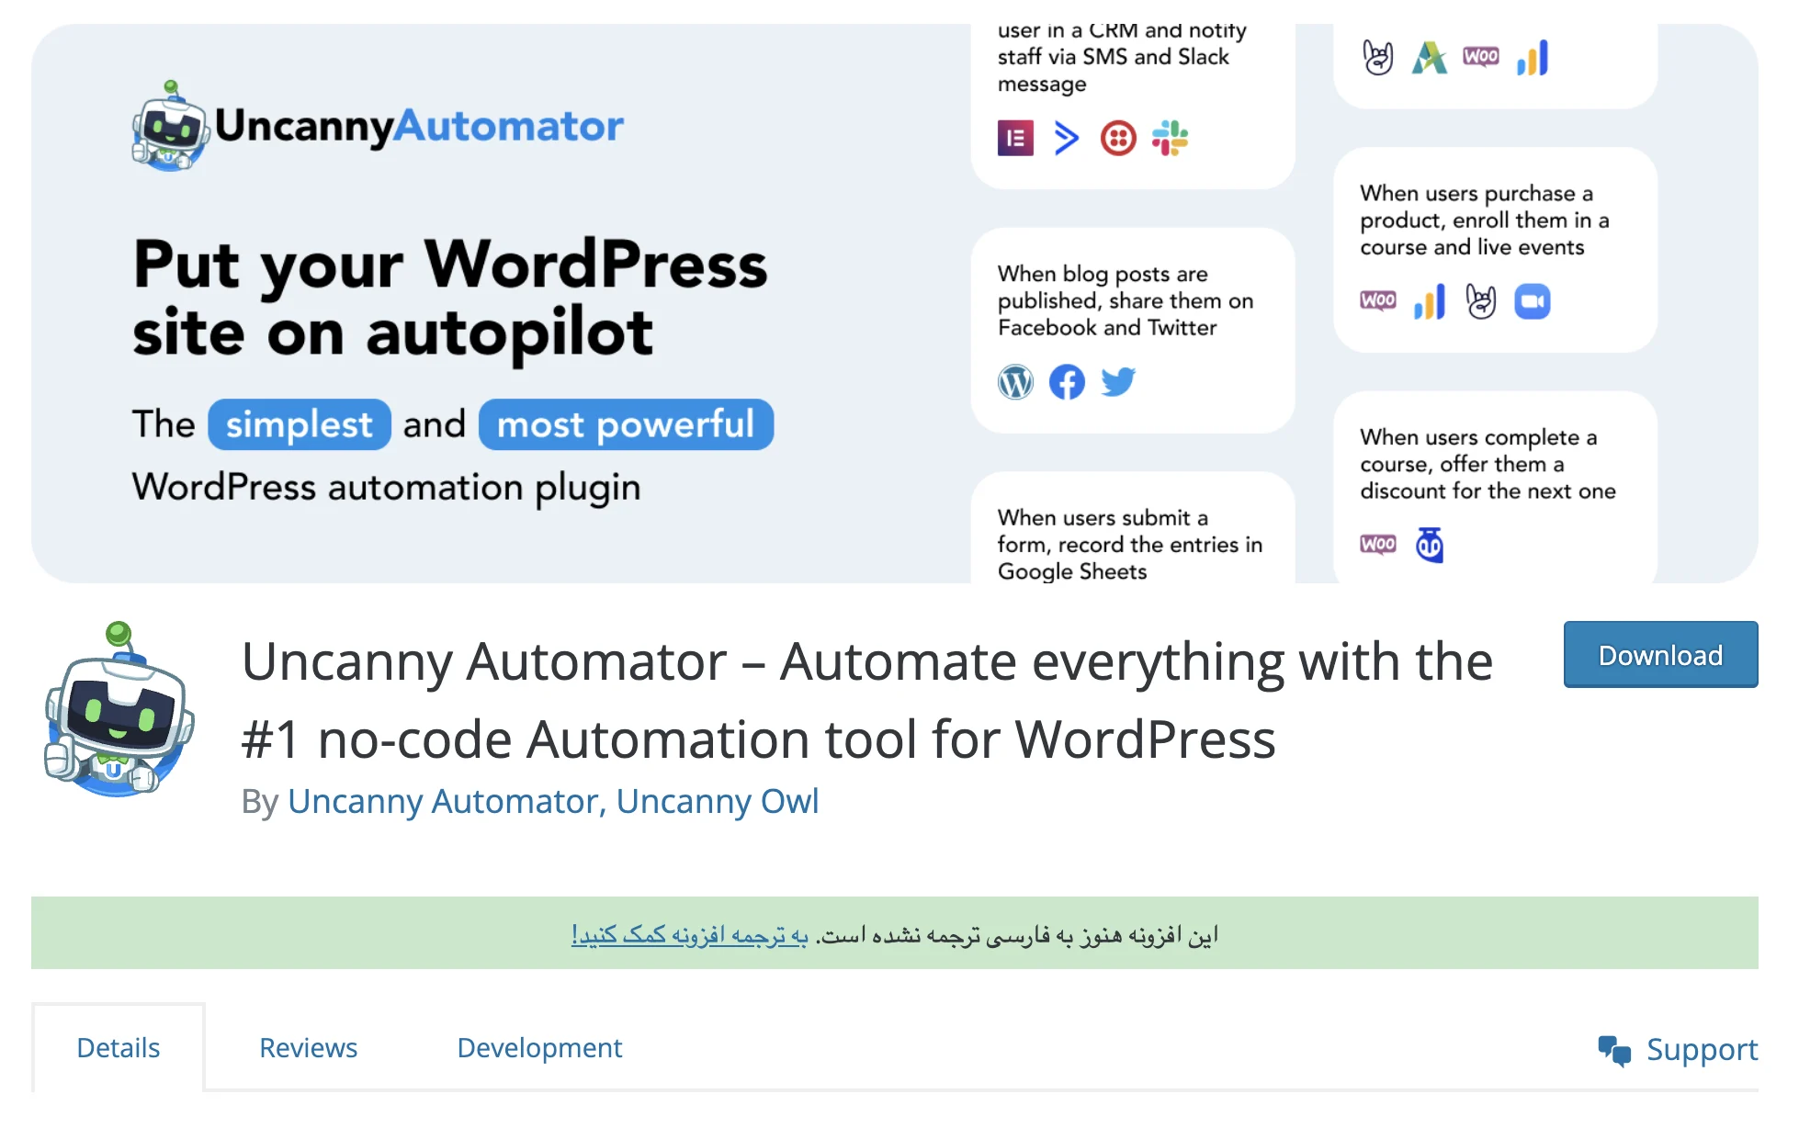Click the Woo icon in course discount card
The image size is (1799, 1128).
click(x=1377, y=545)
